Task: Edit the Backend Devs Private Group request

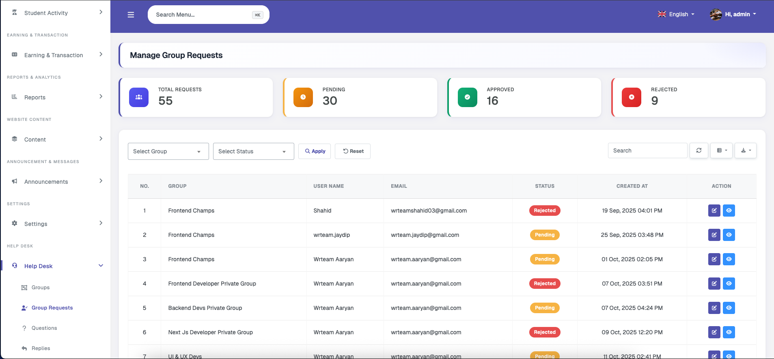Action: point(714,308)
